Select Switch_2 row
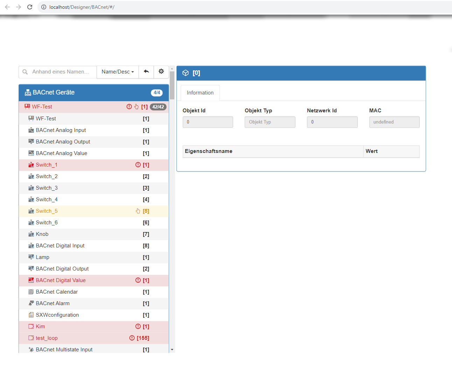 (94, 176)
